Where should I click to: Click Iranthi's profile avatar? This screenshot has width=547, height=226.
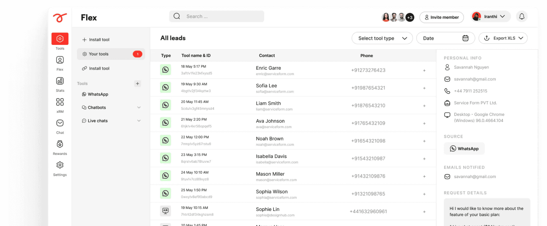coord(476,16)
